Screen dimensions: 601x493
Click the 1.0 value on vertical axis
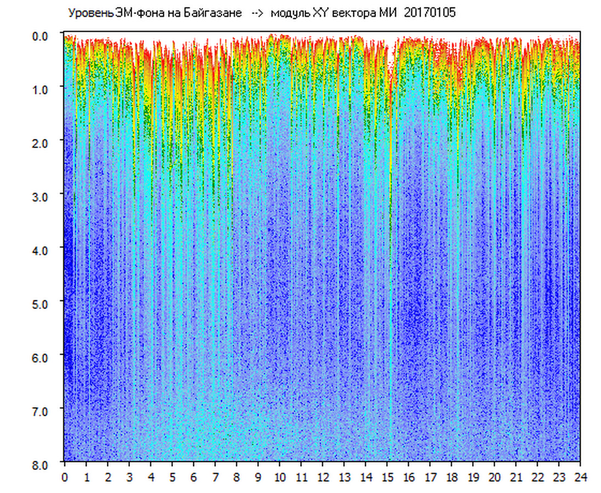[x=42, y=89]
